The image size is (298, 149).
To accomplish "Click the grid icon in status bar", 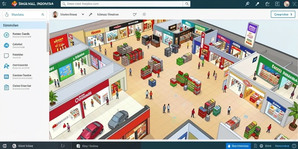I will click(256, 146).
